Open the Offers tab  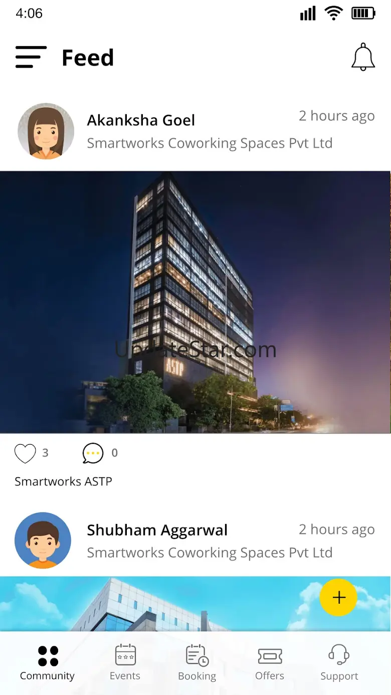point(270,662)
